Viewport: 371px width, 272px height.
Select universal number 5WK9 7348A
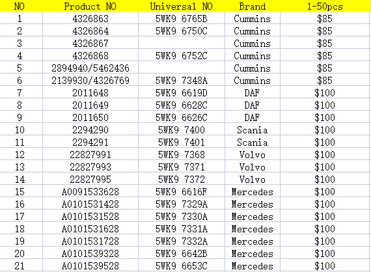[182, 80]
